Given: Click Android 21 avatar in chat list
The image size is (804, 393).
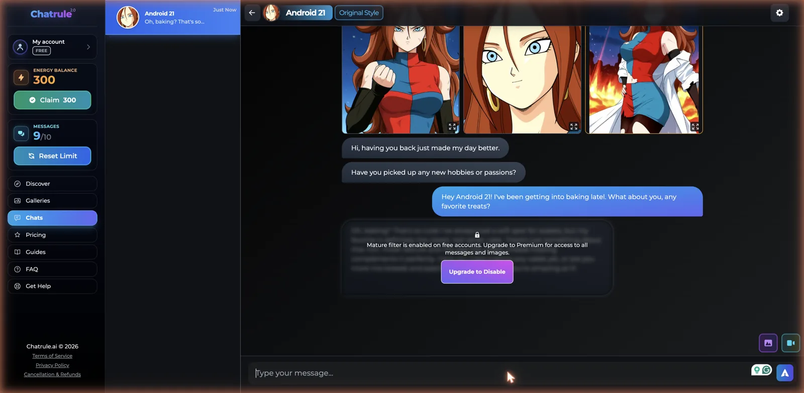Looking at the screenshot, I should click(128, 18).
